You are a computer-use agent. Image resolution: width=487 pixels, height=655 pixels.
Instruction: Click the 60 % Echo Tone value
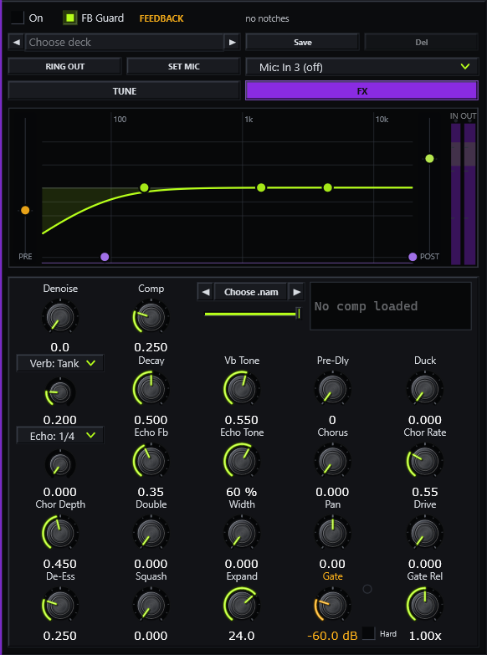pyautogui.click(x=242, y=492)
